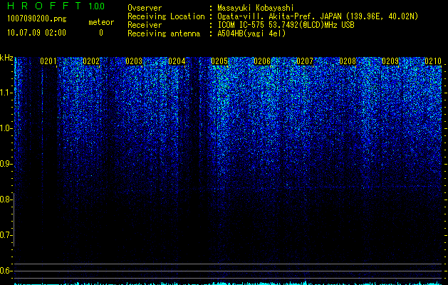Image resolution: width=448 pixels, height=285 pixels.
Task: Click the Ovserver field label
Action: coord(145,8)
